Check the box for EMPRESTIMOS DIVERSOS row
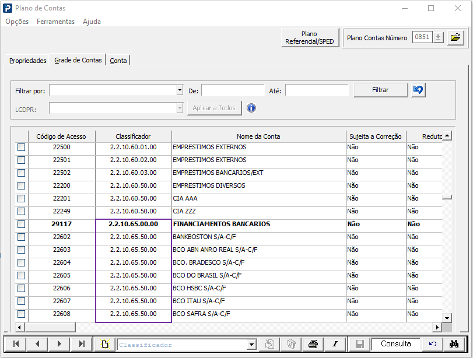473x358 pixels. pyautogui.click(x=21, y=186)
